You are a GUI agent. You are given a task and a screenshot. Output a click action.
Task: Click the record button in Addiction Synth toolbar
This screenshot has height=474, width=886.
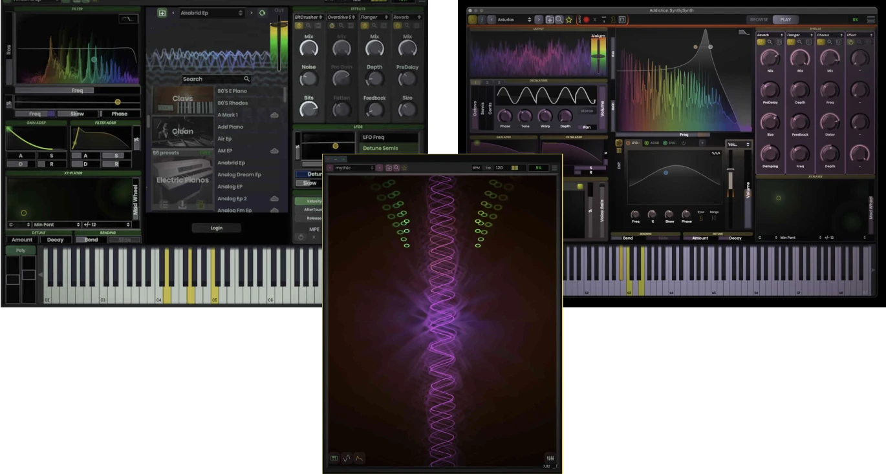click(x=587, y=20)
